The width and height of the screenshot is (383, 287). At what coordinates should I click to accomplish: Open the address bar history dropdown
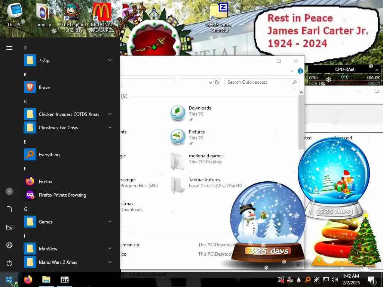pos(210,83)
